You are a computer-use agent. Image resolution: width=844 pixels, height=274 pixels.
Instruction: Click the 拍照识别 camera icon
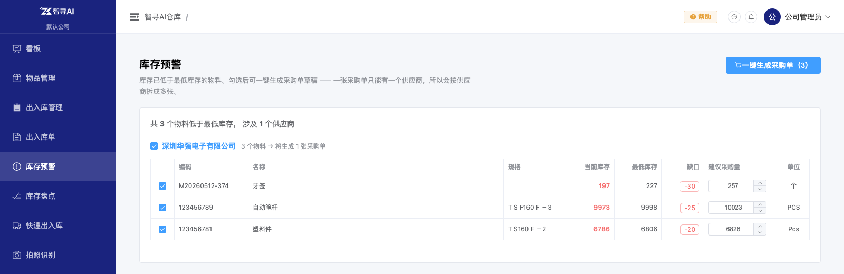pyautogui.click(x=17, y=255)
